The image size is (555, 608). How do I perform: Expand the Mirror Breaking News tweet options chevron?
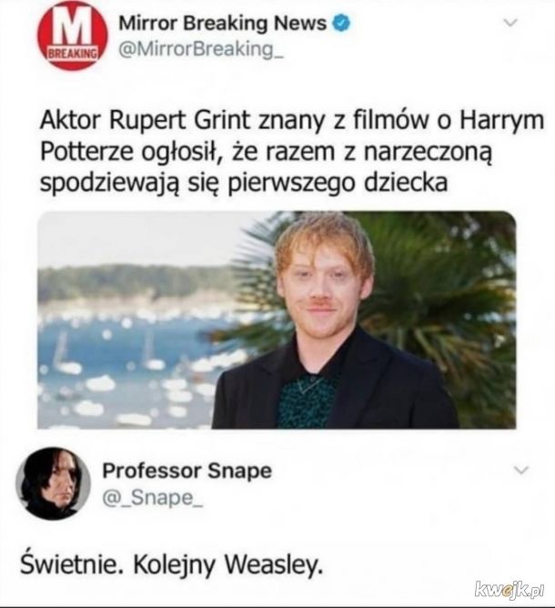coord(510,24)
